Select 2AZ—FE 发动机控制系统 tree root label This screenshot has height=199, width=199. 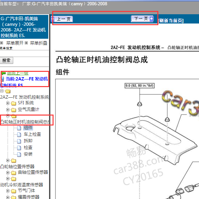24,97
